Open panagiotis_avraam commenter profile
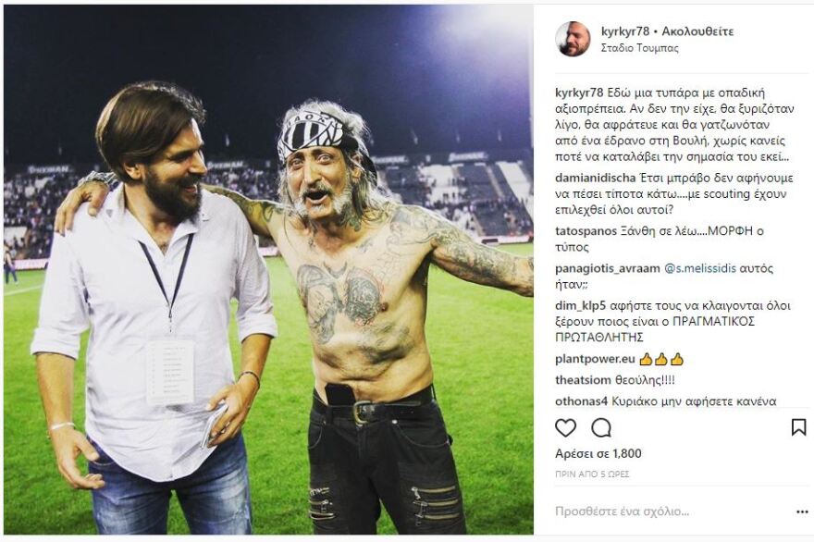 [607, 268]
